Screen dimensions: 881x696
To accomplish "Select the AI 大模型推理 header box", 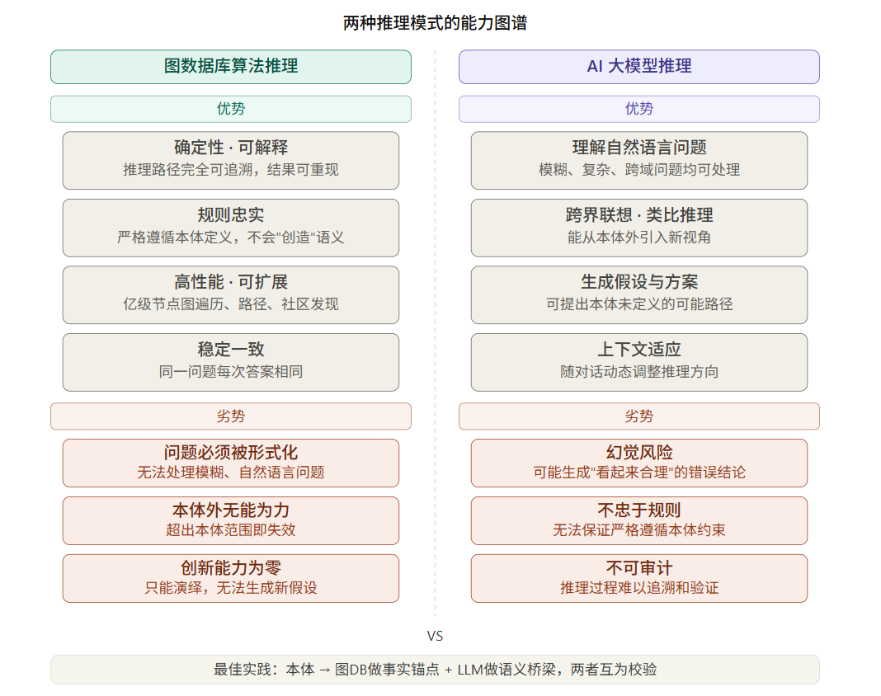I will pyautogui.click(x=638, y=67).
